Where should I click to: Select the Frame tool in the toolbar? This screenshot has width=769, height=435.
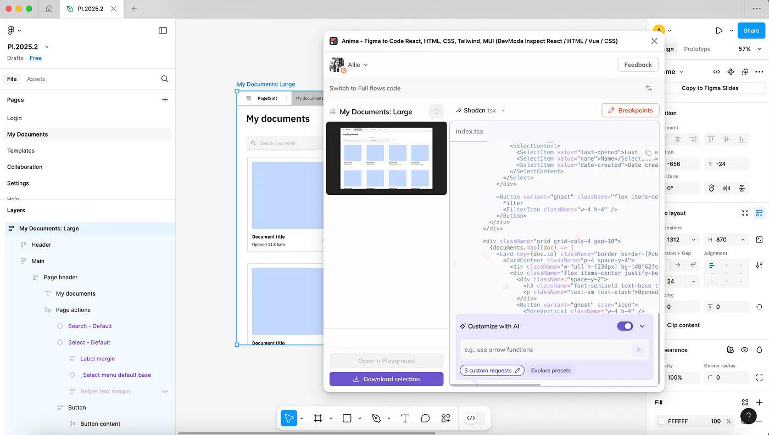[317, 418]
